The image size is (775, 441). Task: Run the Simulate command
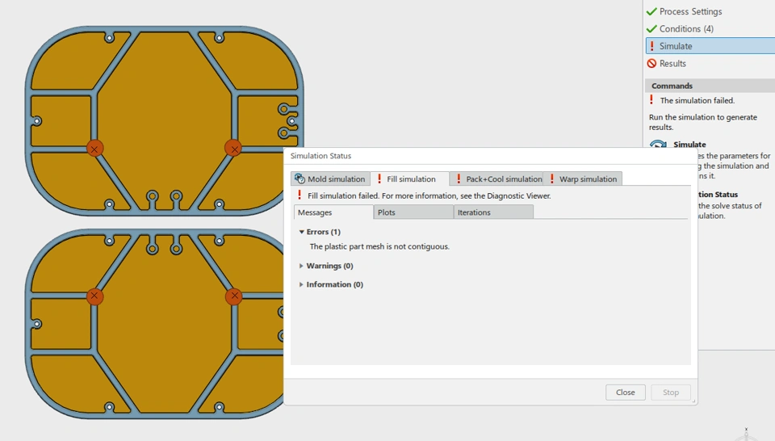pos(689,145)
